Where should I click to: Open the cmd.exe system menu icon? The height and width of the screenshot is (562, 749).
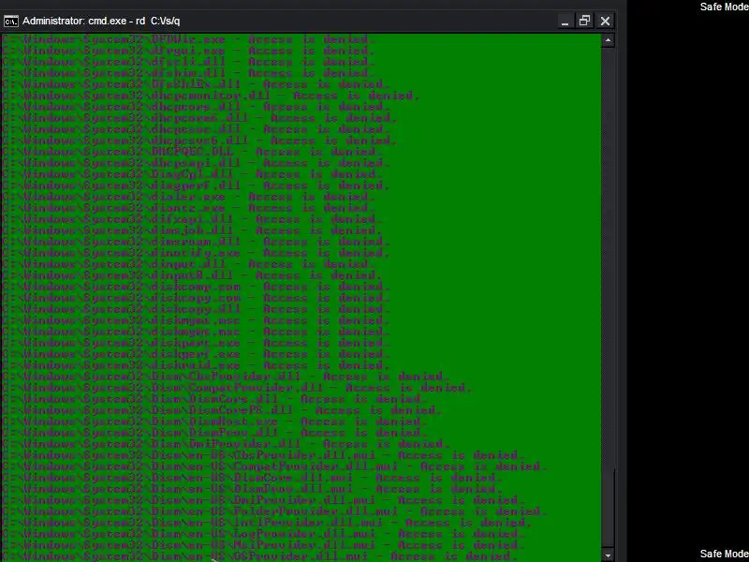11,22
